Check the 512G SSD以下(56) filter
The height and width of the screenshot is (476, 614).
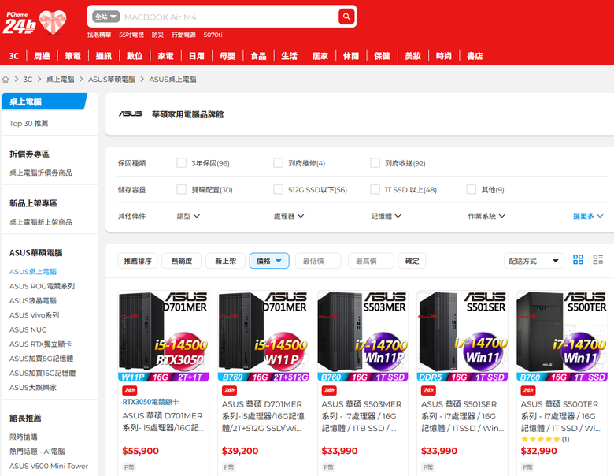point(278,189)
